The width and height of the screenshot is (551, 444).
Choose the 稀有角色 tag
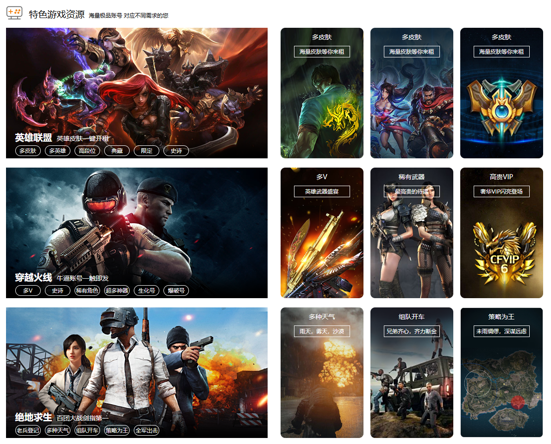pos(87,290)
